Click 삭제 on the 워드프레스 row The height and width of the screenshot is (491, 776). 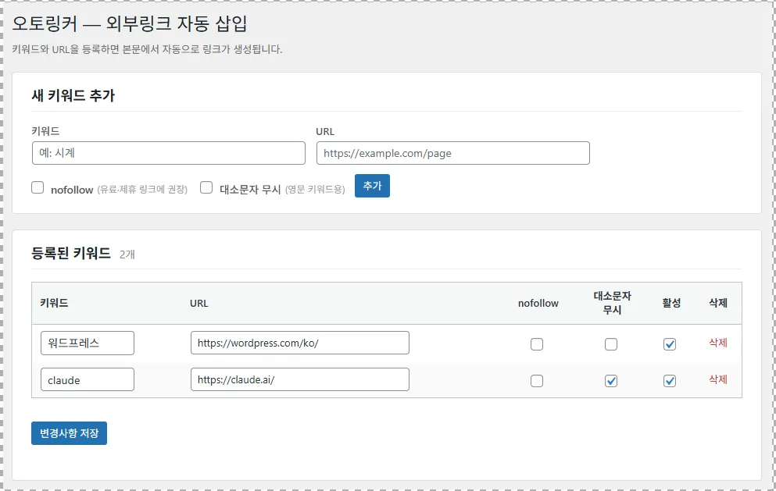click(x=718, y=343)
